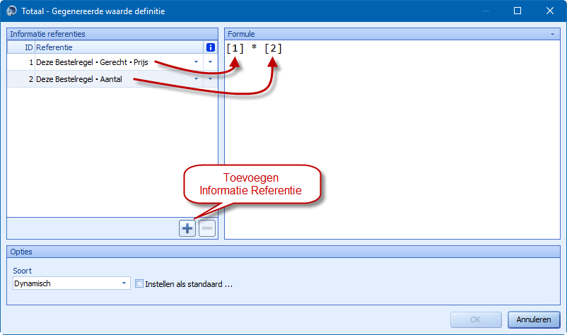Viewport: 567px width, 335px height.
Task: Select row 'Deze Bestelregel • Gerecht • Prijs'
Action: point(112,62)
